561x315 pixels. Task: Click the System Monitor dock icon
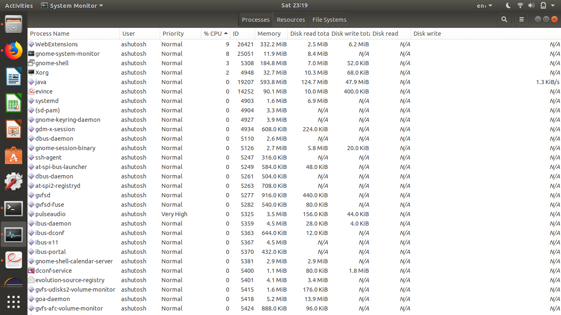tap(14, 235)
